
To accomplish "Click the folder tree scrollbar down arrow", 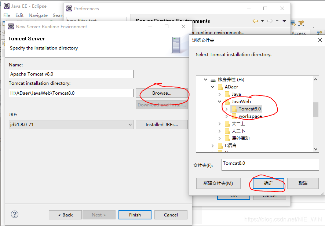I will [x=315, y=149].
